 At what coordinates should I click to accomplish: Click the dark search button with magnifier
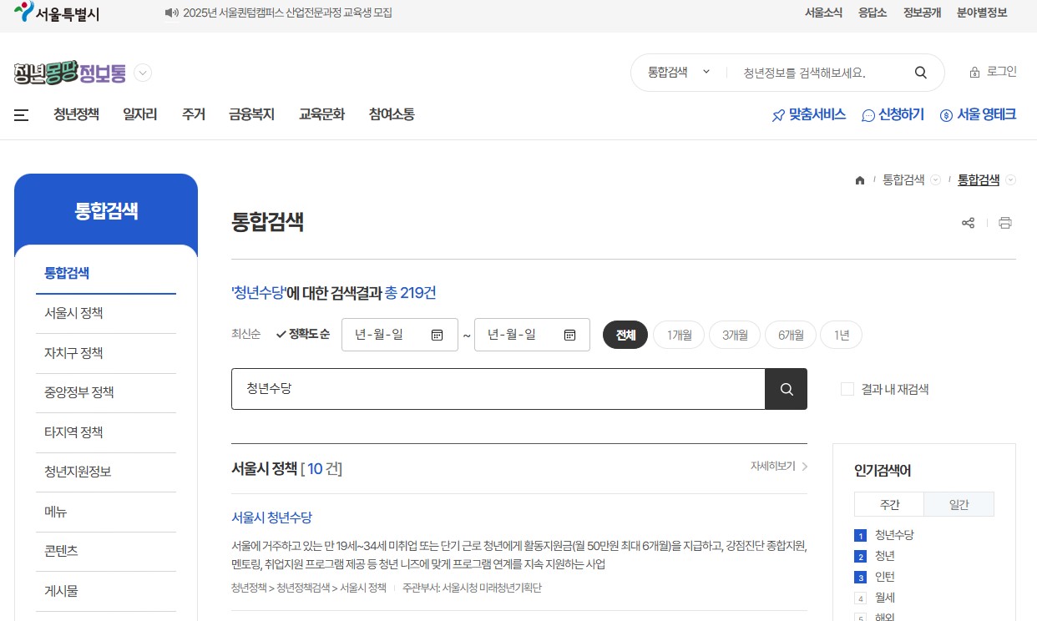pos(787,389)
